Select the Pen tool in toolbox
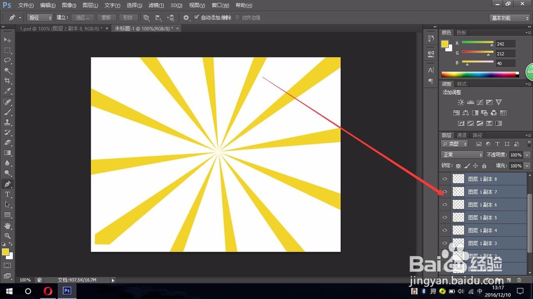The image size is (533, 299). [x=7, y=184]
